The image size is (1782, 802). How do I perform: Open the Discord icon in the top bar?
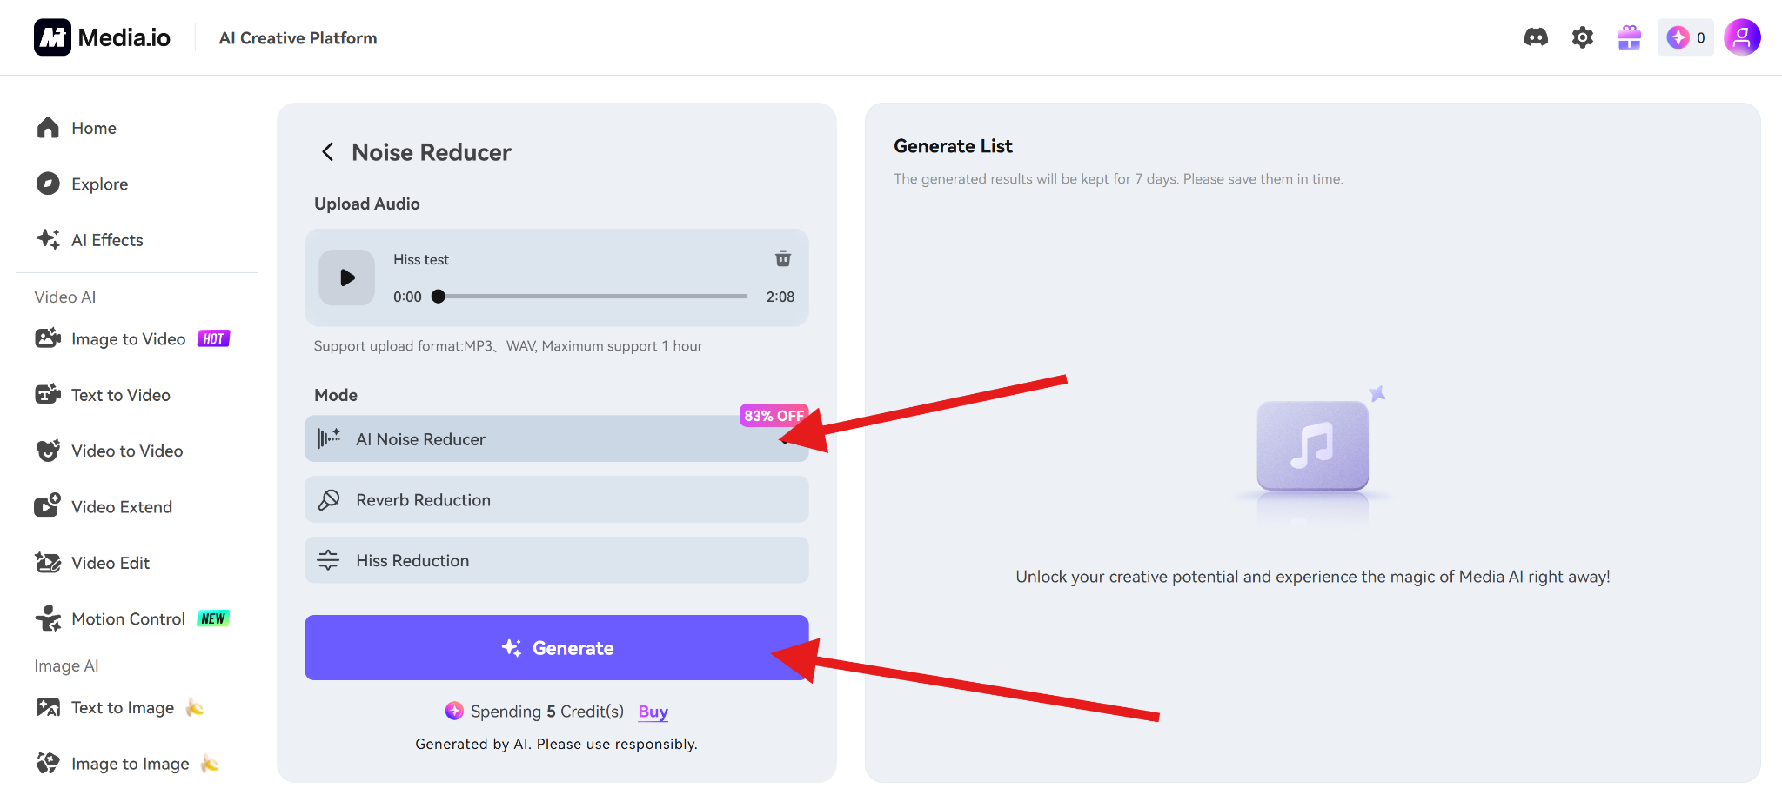[x=1536, y=37]
